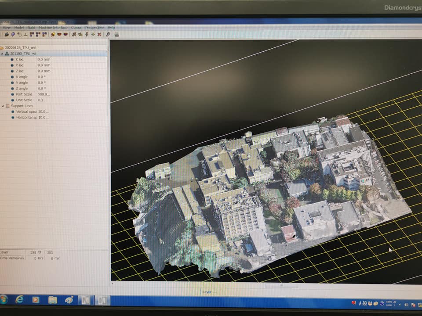Click the first olive-coloured model tool icon
Screen dimensions: 422x316
tap(74, 34)
